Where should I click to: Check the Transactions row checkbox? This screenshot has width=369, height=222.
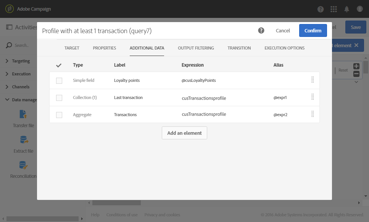click(x=59, y=115)
